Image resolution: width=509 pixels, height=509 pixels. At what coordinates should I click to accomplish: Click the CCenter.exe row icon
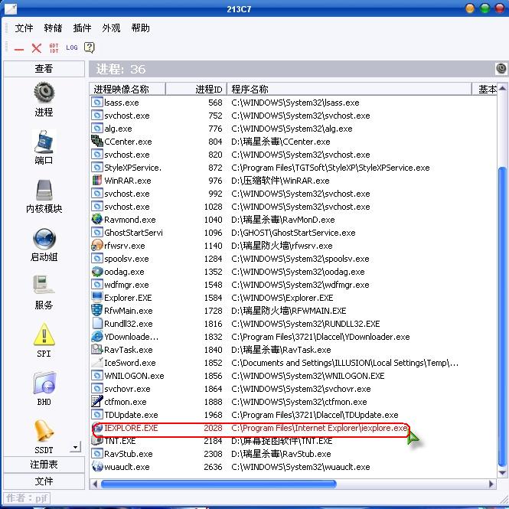[96, 141]
